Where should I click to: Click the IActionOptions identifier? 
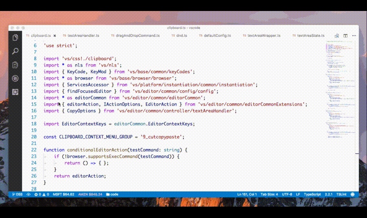[122, 104]
